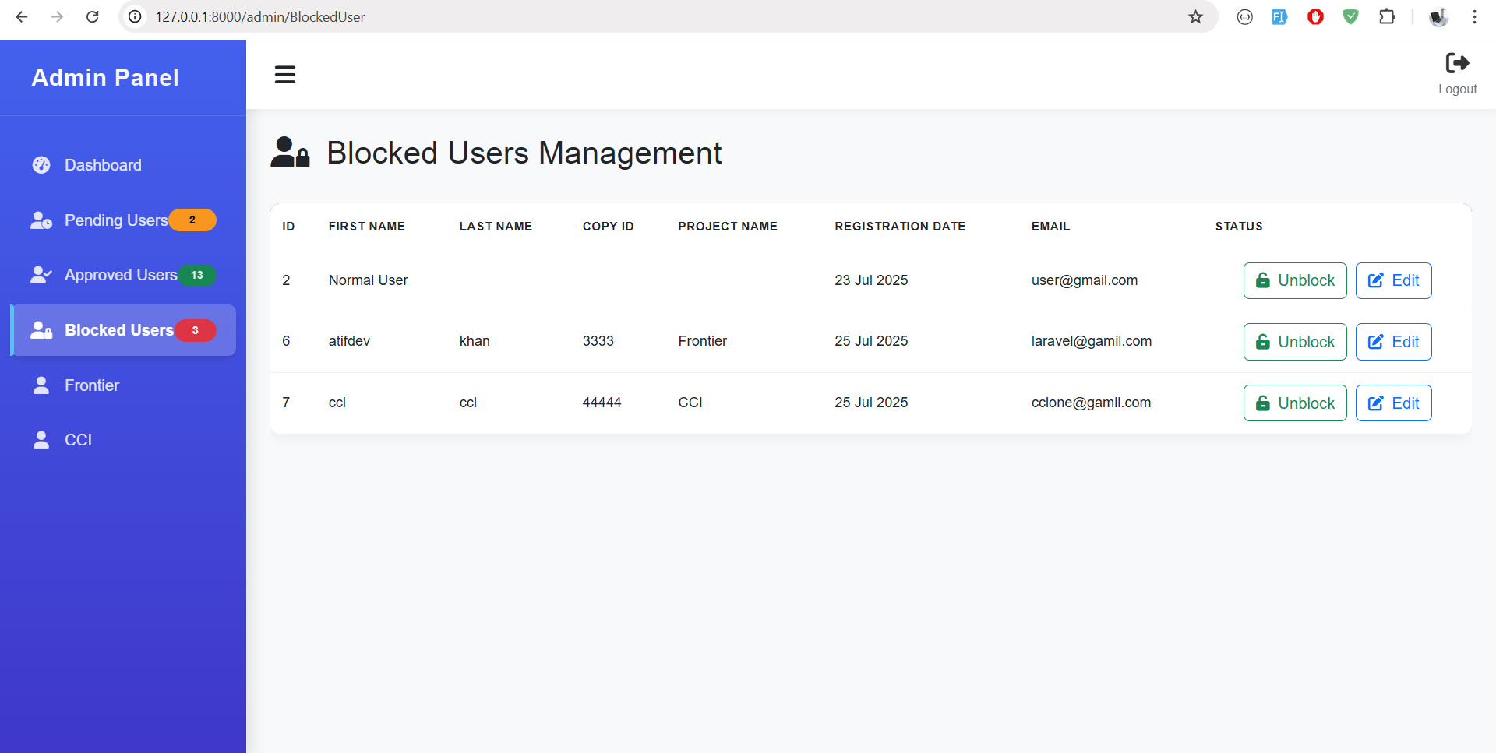The image size is (1496, 753).
Task: Unblock user atifdev khan
Action: (x=1294, y=342)
